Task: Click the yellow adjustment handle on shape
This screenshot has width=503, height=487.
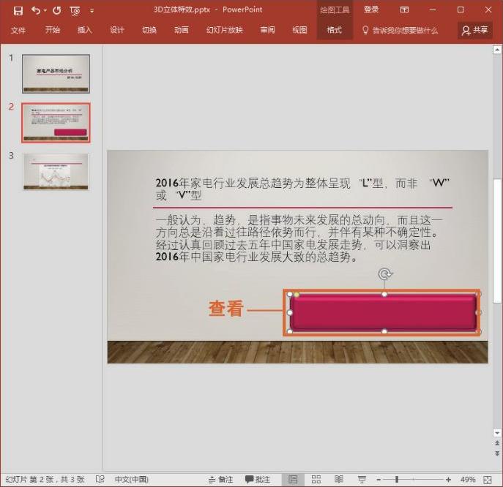Action: coord(297,295)
